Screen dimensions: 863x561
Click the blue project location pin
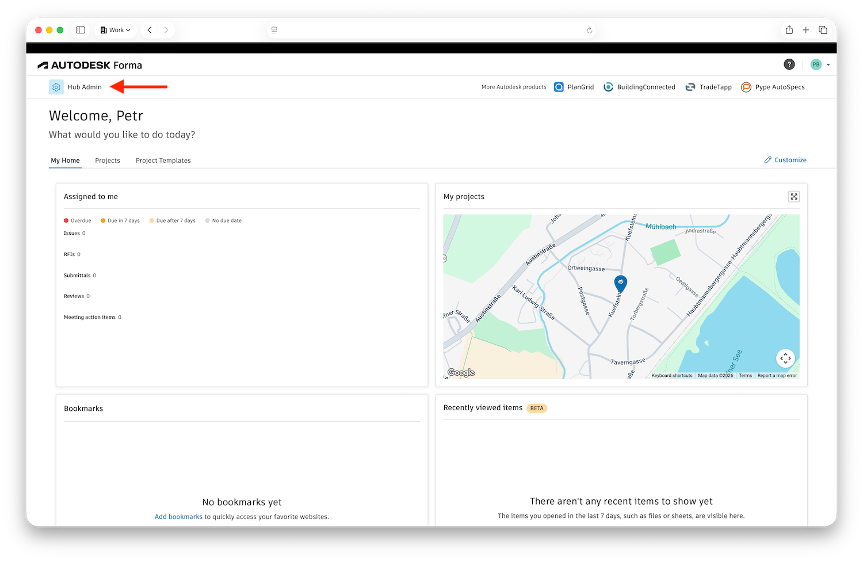620,283
